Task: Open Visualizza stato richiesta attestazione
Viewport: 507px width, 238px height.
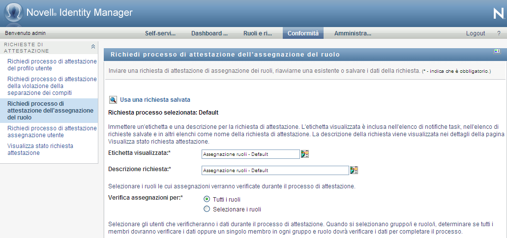Action: point(40,149)
